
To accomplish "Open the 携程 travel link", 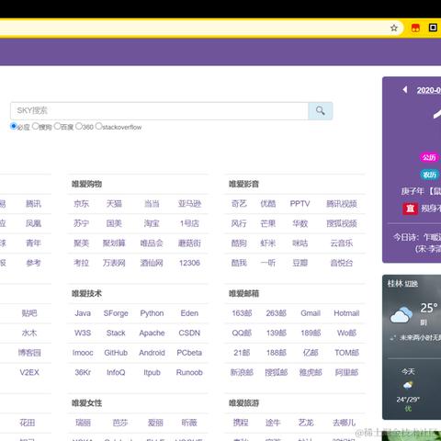I will 241,423.
